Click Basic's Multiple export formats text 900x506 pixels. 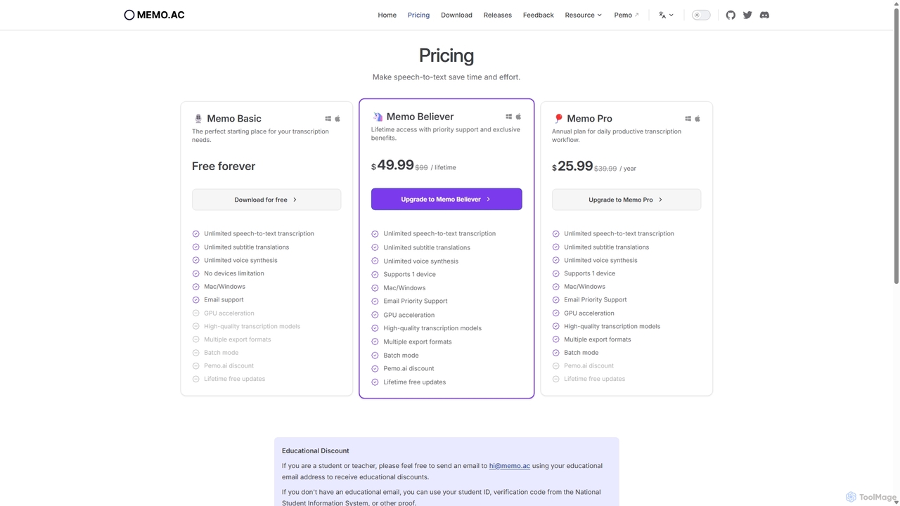point(238,339)
